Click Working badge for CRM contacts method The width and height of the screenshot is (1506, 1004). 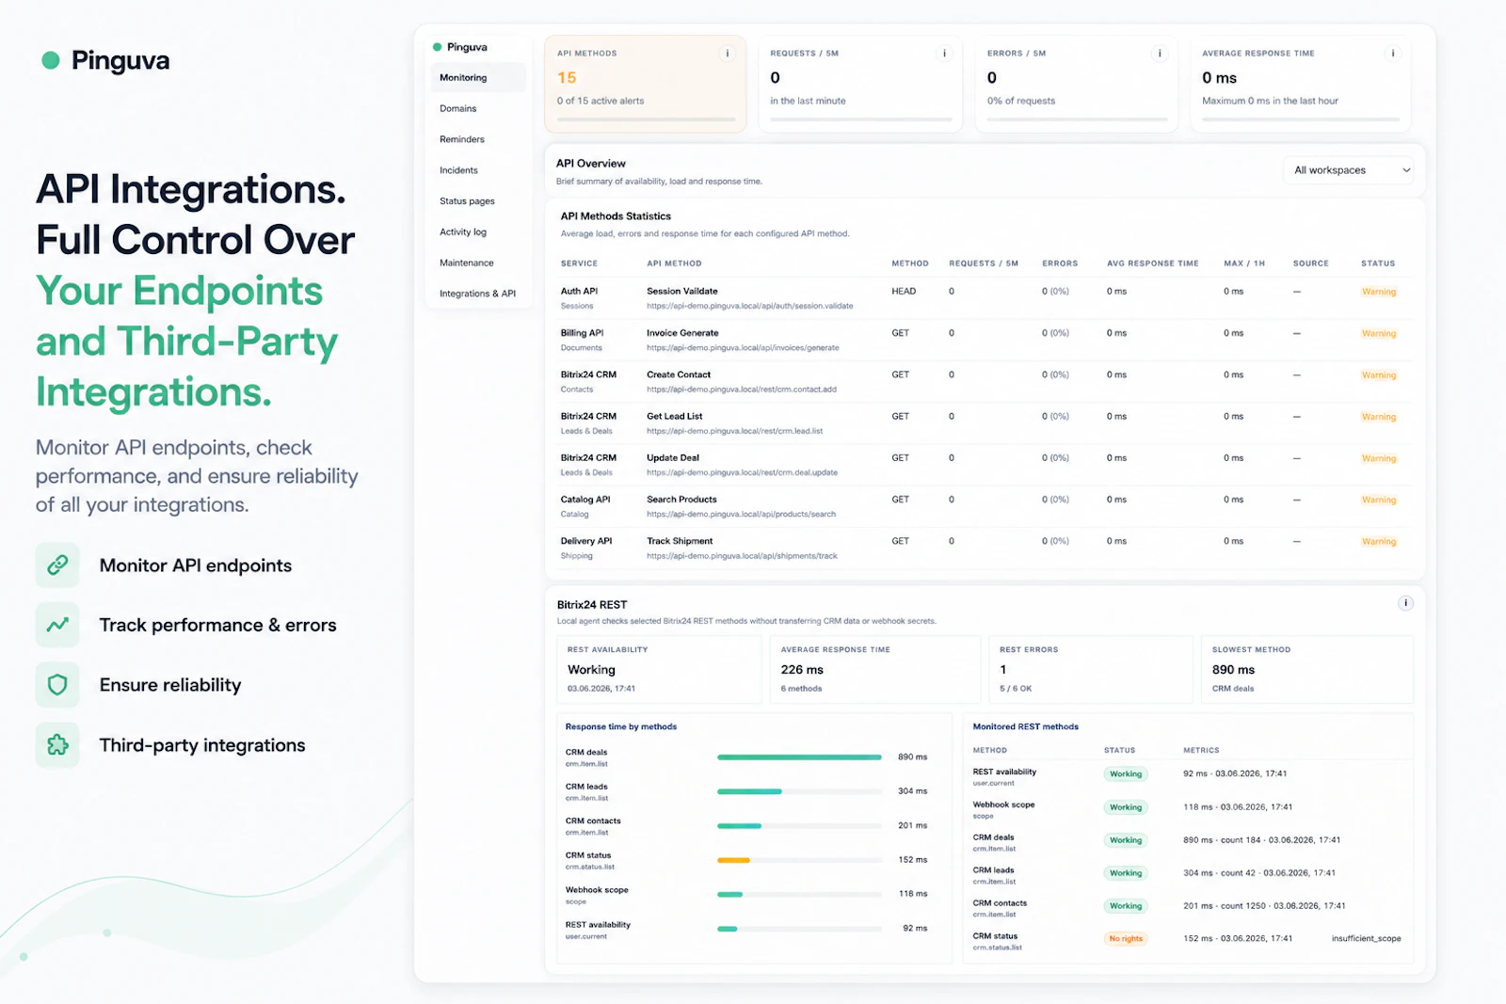(1126, 906)
